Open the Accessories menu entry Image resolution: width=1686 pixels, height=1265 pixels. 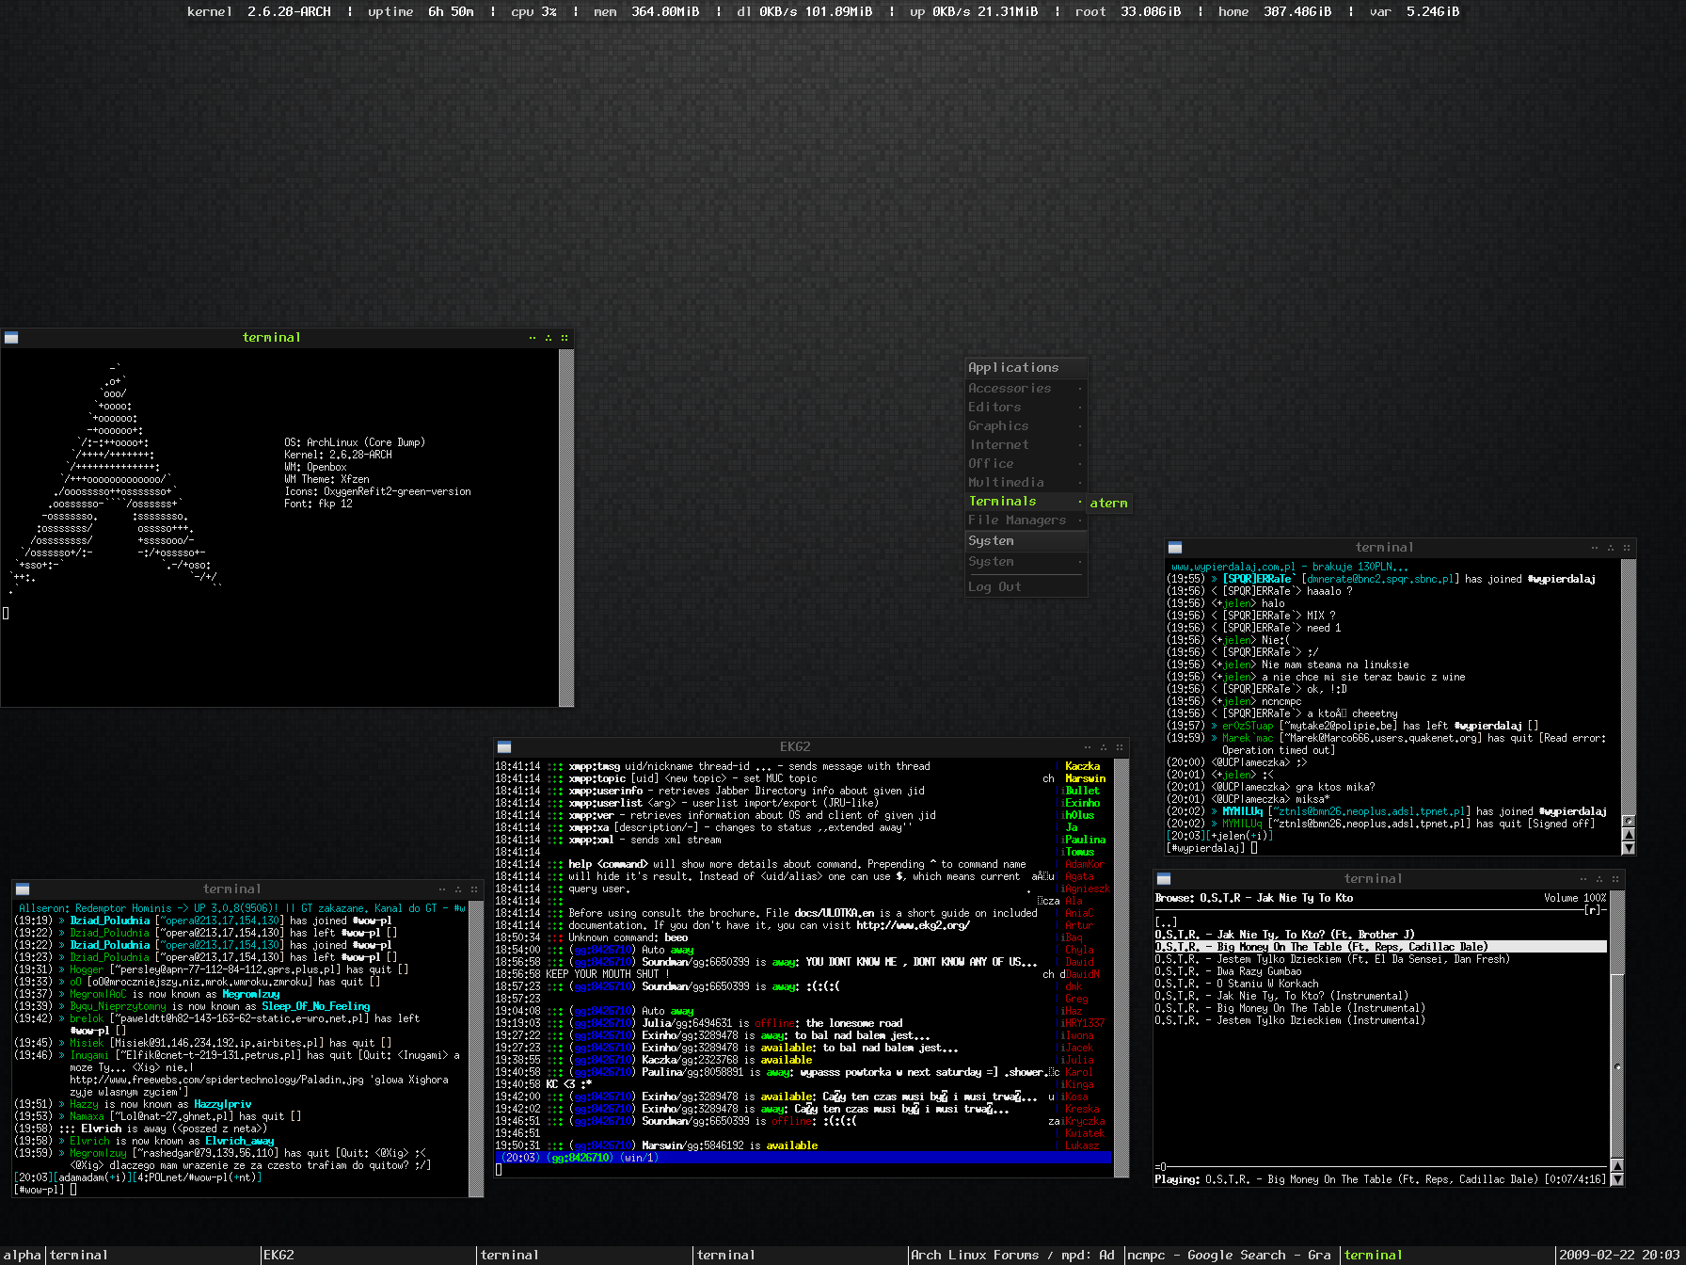[x=1026, y=389]
